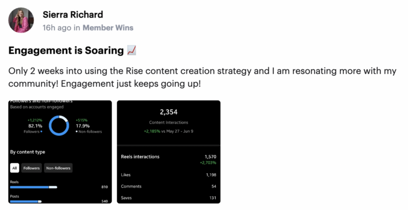Image resolution: width=408 pixels, height=210 pixels.
Task: Open Sierra Richard's profile avatar
Action: 21,20
